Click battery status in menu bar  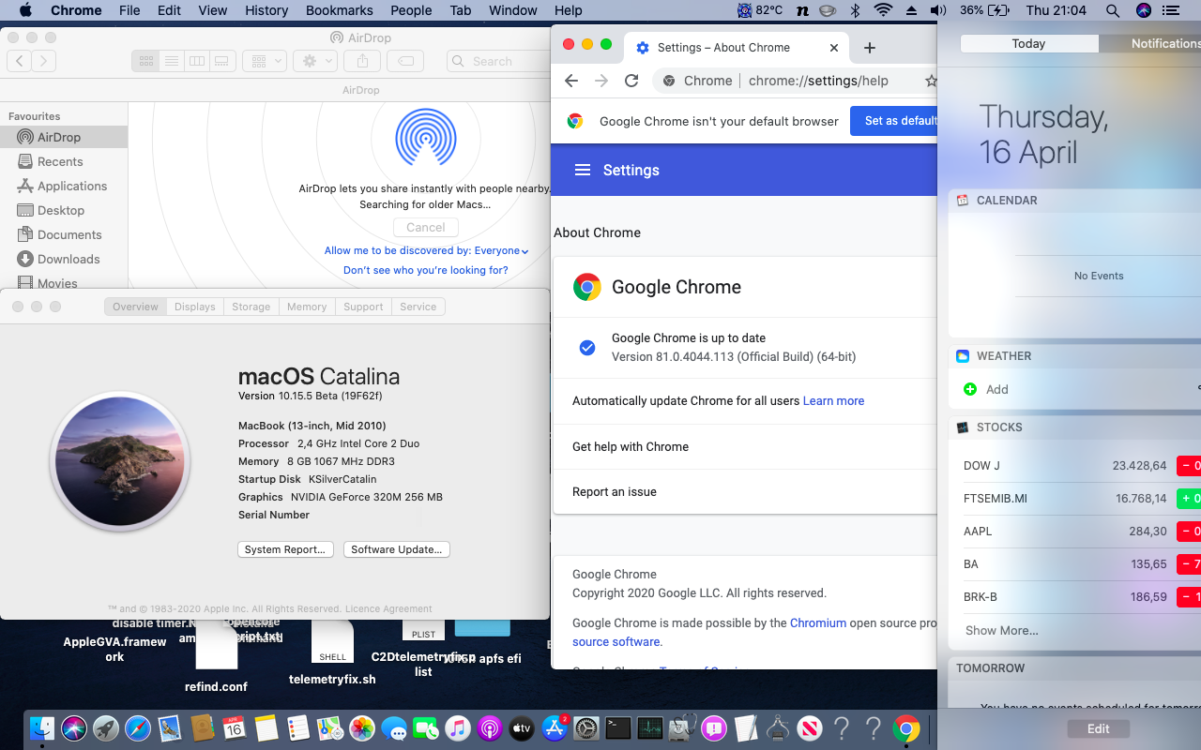pos(985,10)
